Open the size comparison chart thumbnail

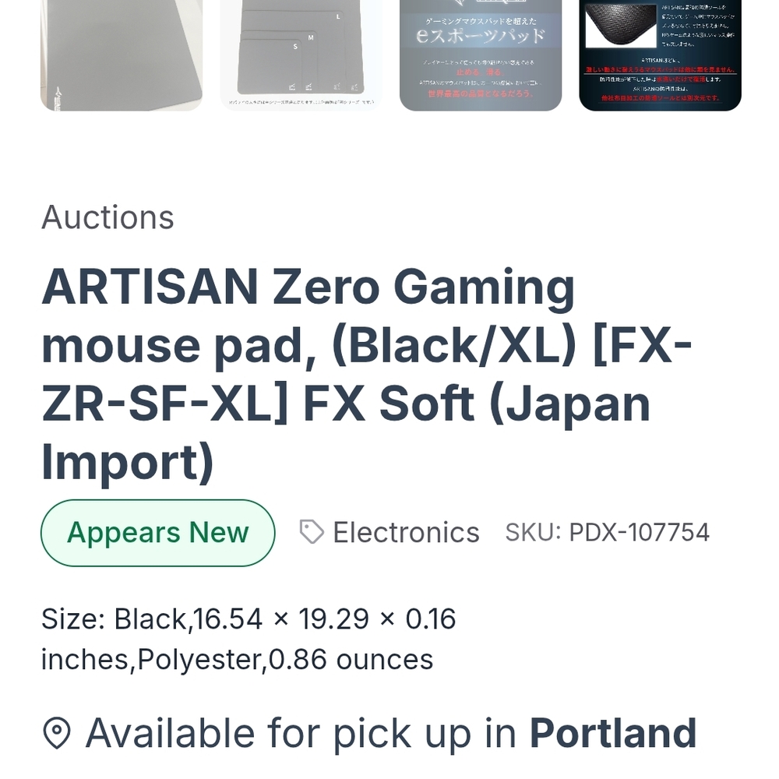click(x=301, y=55)
